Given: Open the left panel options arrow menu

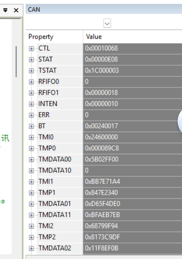Looking at the screenshot, I should [x=6, y=10].
